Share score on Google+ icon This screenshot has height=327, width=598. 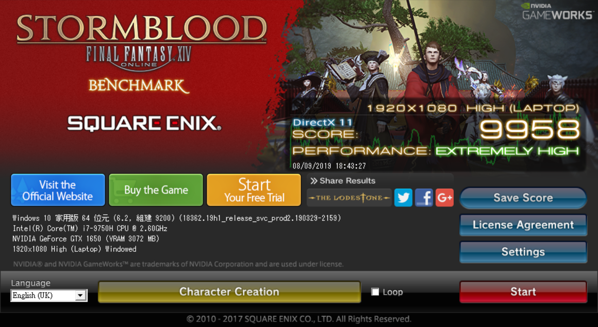point(444,197)
